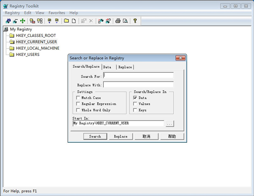Click the printer toolbar icon
The image size is (254, 196).
pos(118,21)
